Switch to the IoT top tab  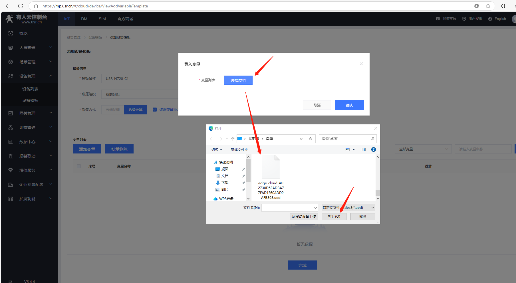[67, 19]
